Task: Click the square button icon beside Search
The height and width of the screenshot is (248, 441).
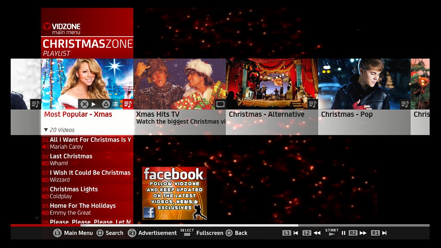Action: [x=100, y=233]
